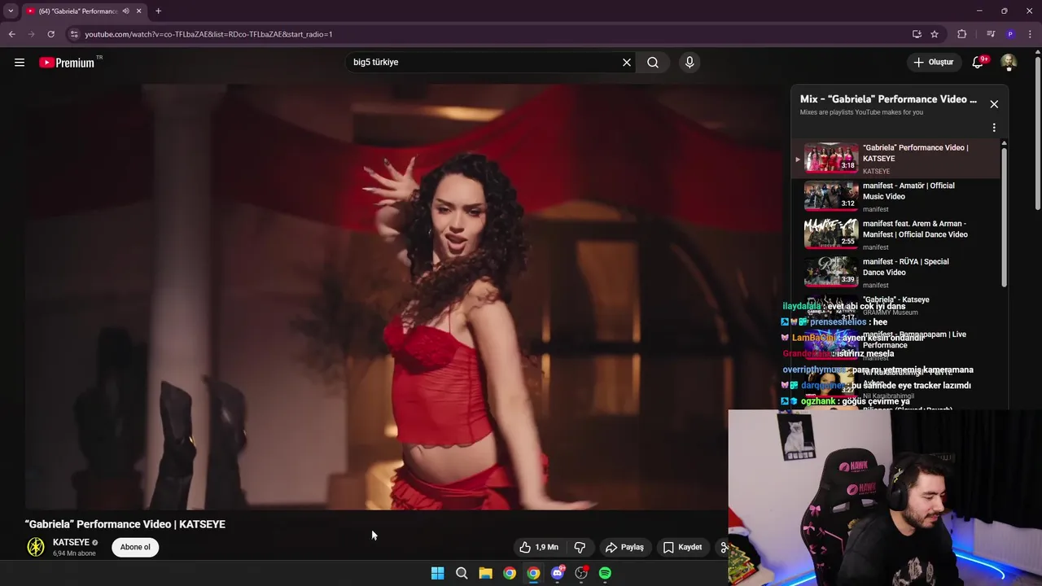The image size is (1042, 586).
Task: Play manifest - Amatör Official Music Video
Action: coord(895,197)
